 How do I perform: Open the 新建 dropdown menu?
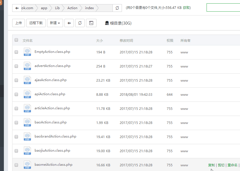click(55, 23)
